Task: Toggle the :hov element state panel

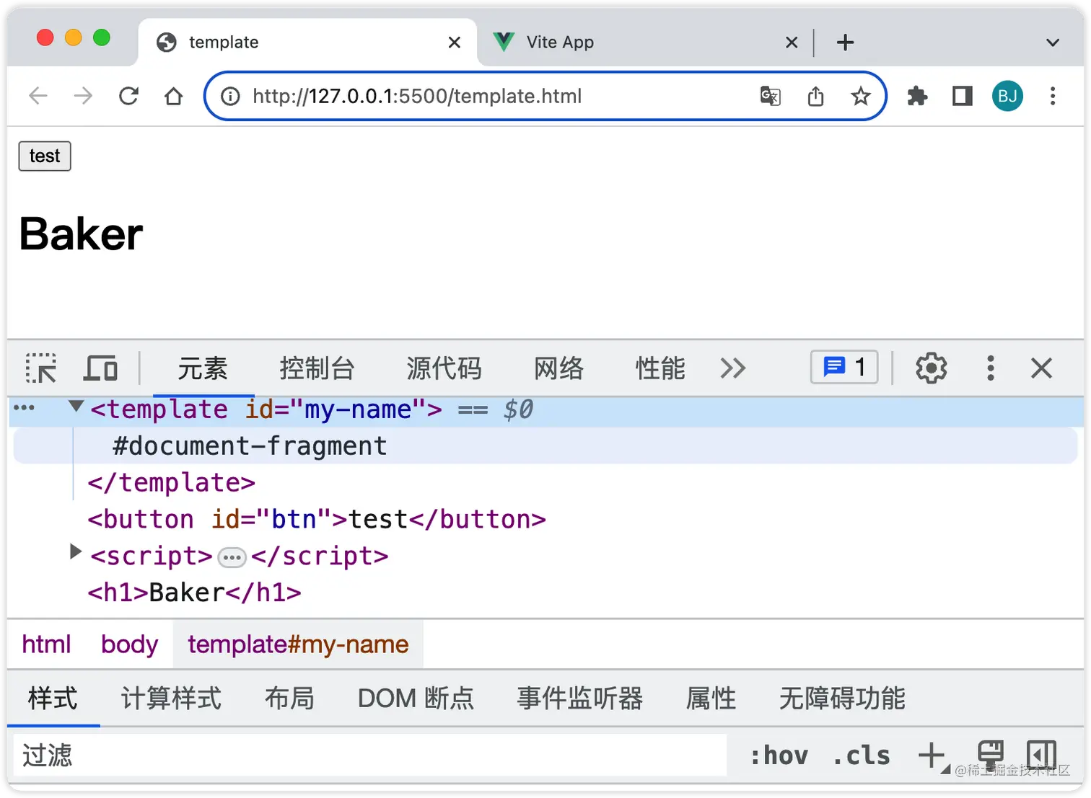Action: coord(779,755)
